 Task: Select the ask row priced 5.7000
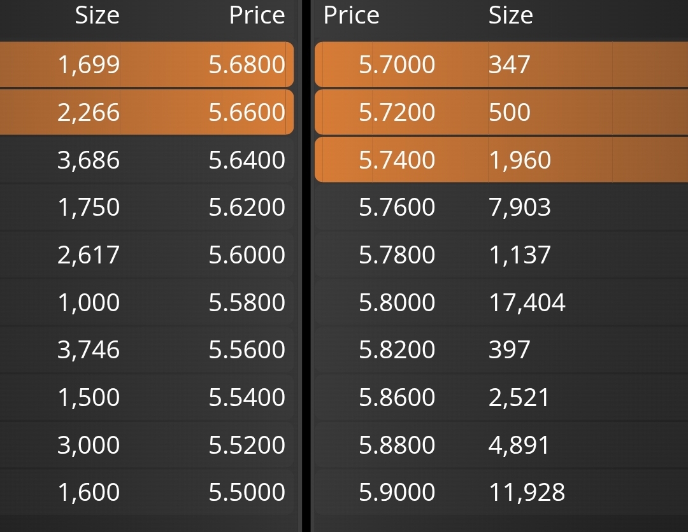point(501,64)
